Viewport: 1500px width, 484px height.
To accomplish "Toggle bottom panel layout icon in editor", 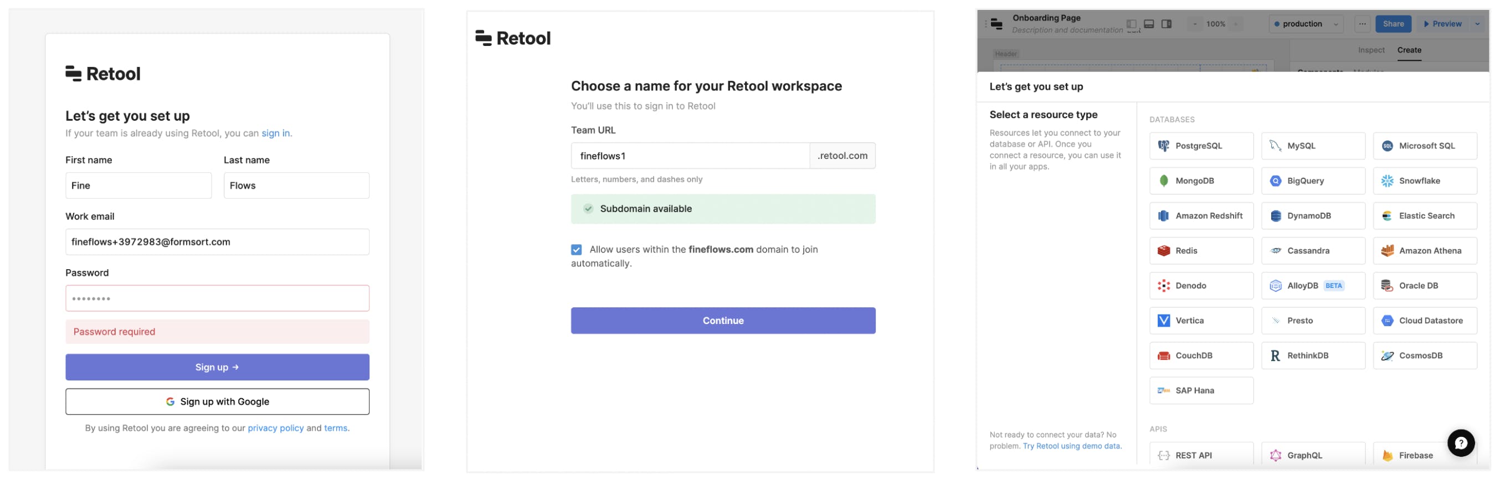I will 1148,24.
